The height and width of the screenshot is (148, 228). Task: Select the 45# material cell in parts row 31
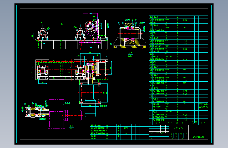point(185,41)
